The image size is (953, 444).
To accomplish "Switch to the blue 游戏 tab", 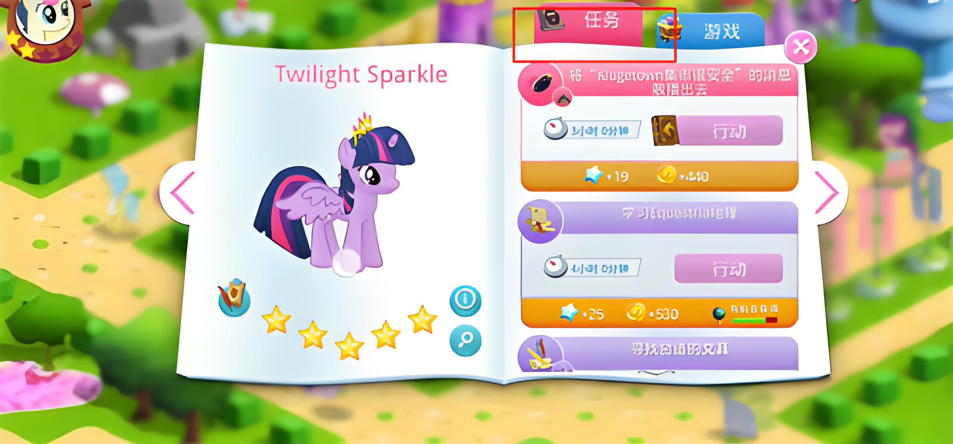I will 710,30.
